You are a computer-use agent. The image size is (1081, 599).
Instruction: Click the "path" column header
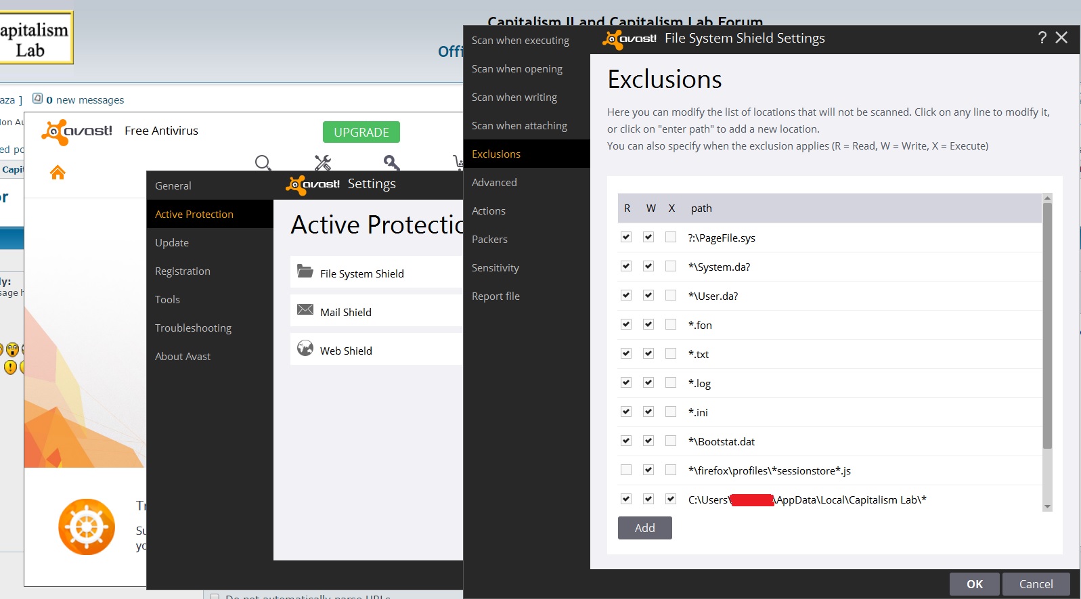point(701,208)
